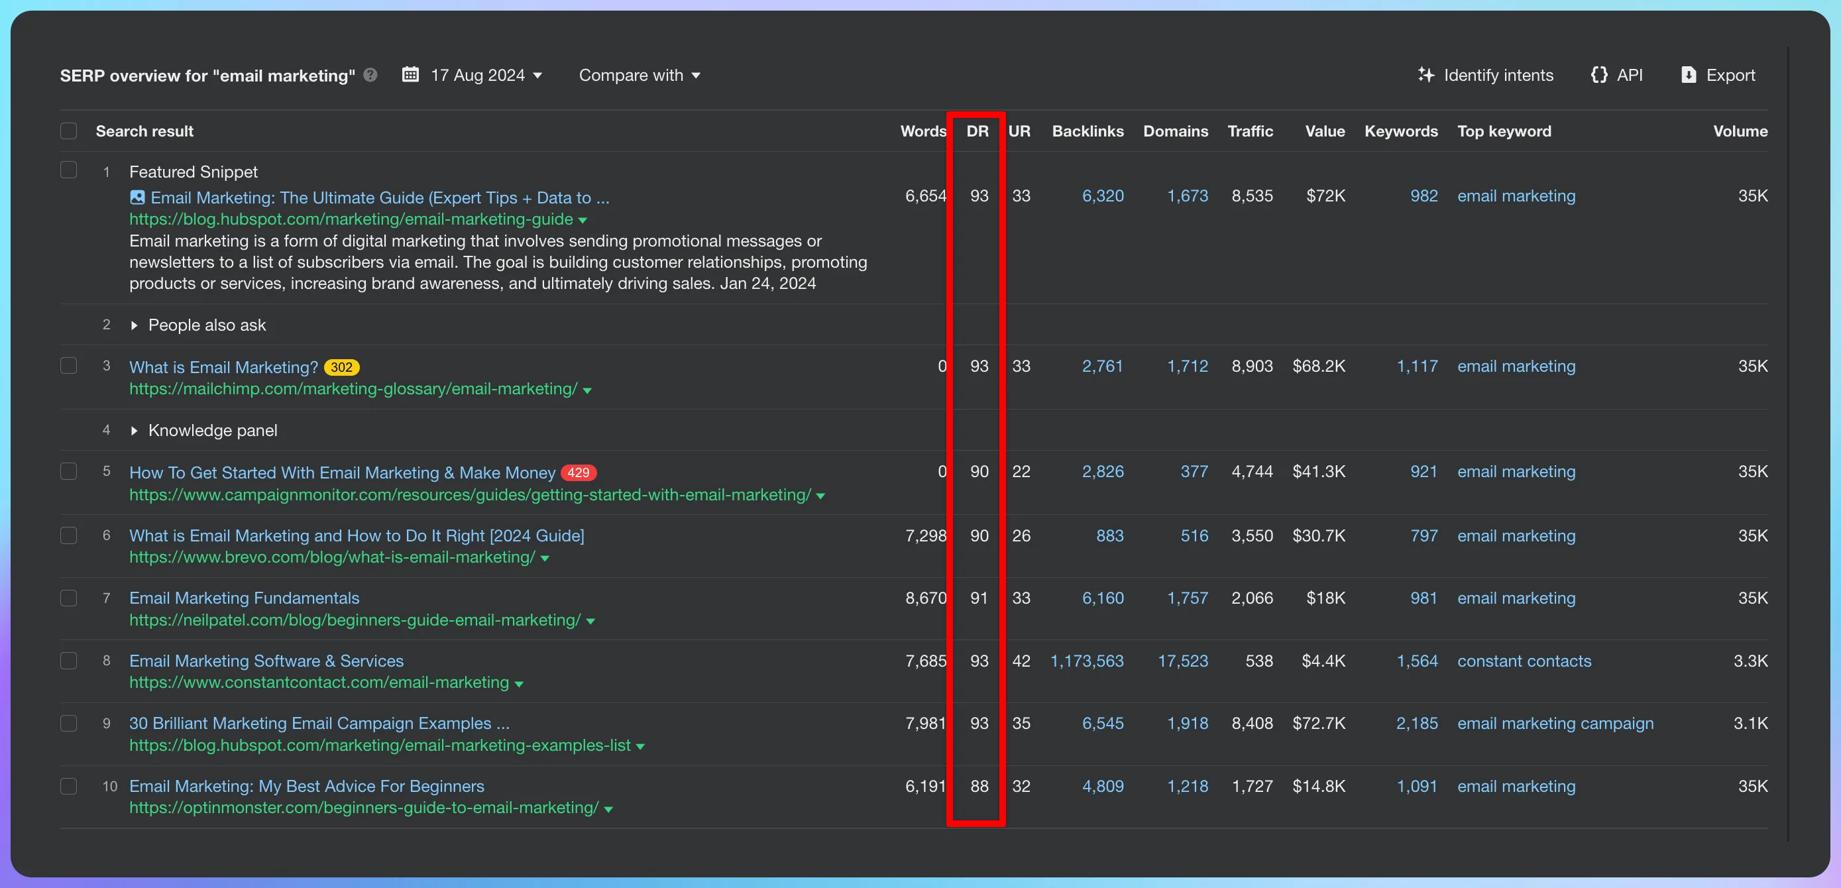Click the image icon beside the HubSpot Ultimate Guide title
This screenshot has height=888, width=1841.
pyautogui.click(x=137, y=197)
